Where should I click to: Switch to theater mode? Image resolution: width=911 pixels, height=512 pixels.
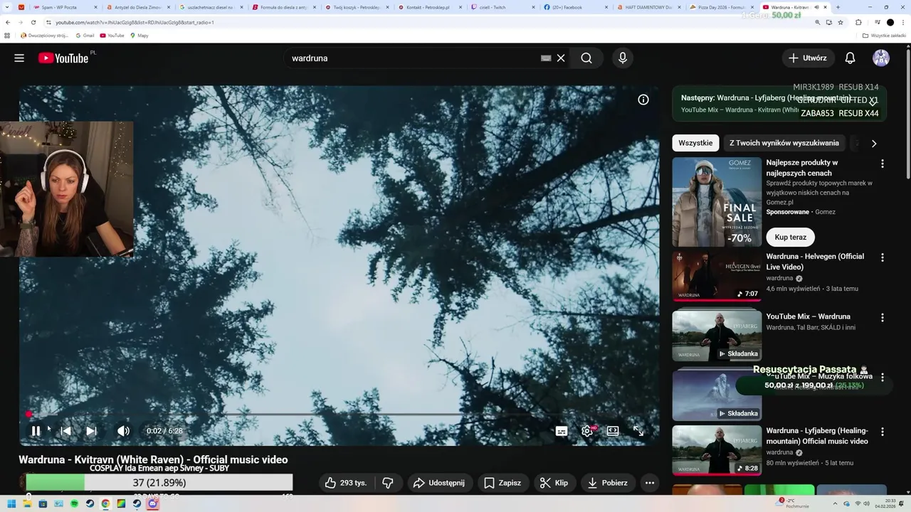click(x=613, y=431)
